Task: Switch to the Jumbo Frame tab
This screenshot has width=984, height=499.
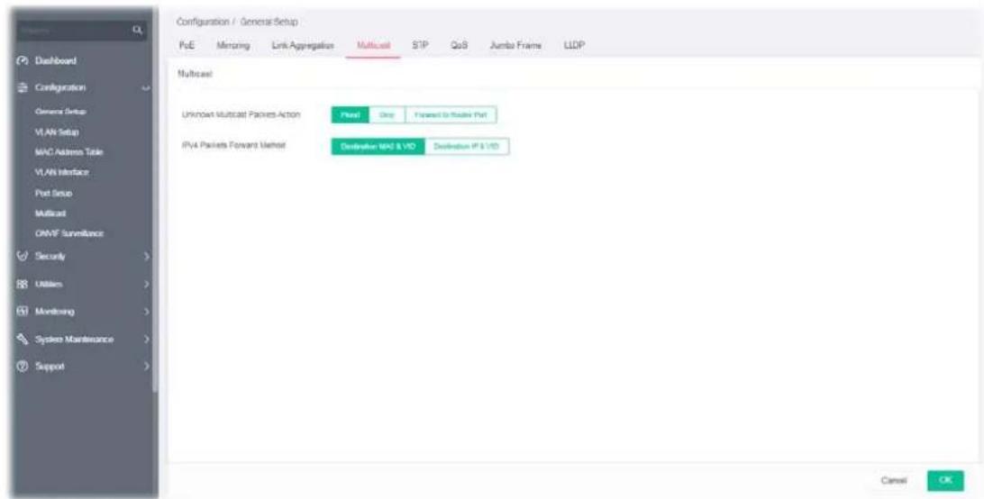Action: click(514, 45)
